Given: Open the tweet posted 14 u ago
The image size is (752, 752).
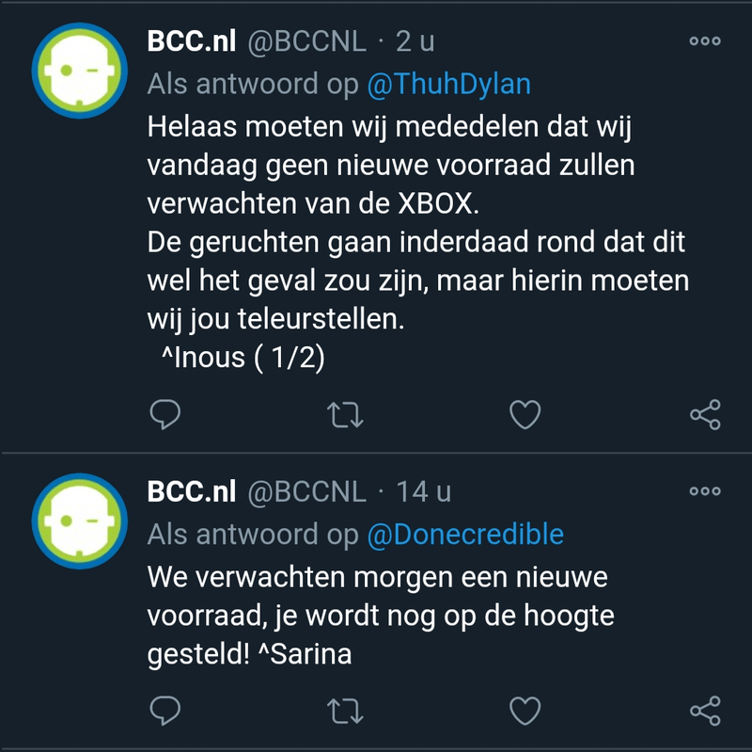Looking at the screenshot, I should tap(423, 491).
